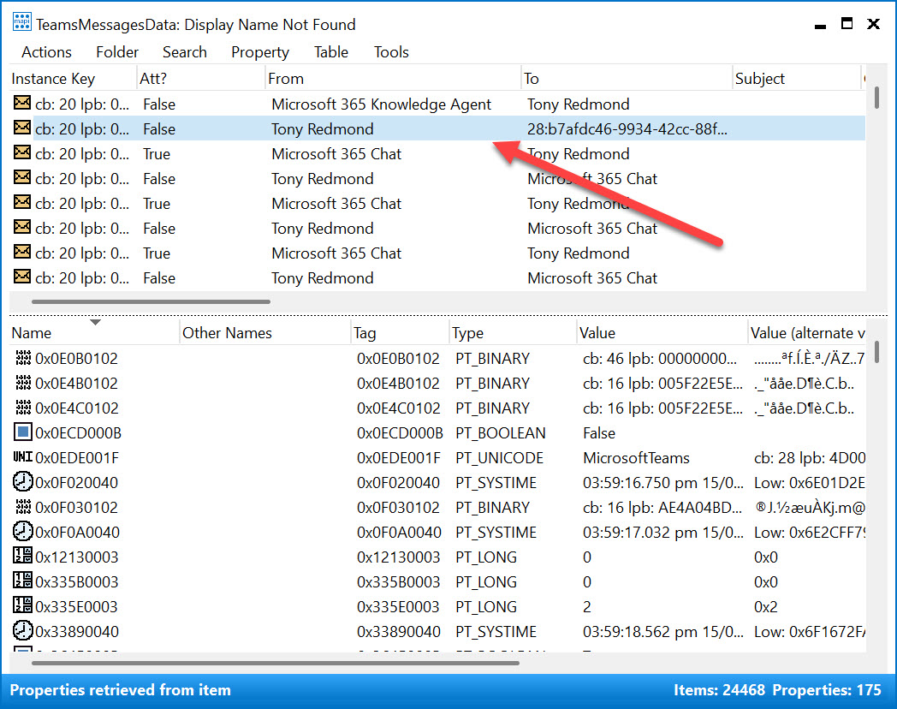Click the envelope icon of Microsoft 365 Knowledge Agent message
897x709 pixels.
(x=21, y=104)
